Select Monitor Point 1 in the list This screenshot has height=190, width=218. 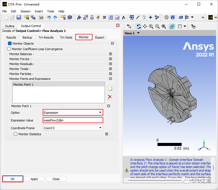tap(58, 85)
